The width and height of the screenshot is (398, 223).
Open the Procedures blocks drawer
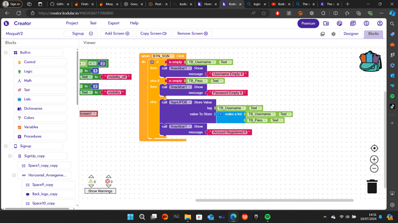[x=40, y=136]
